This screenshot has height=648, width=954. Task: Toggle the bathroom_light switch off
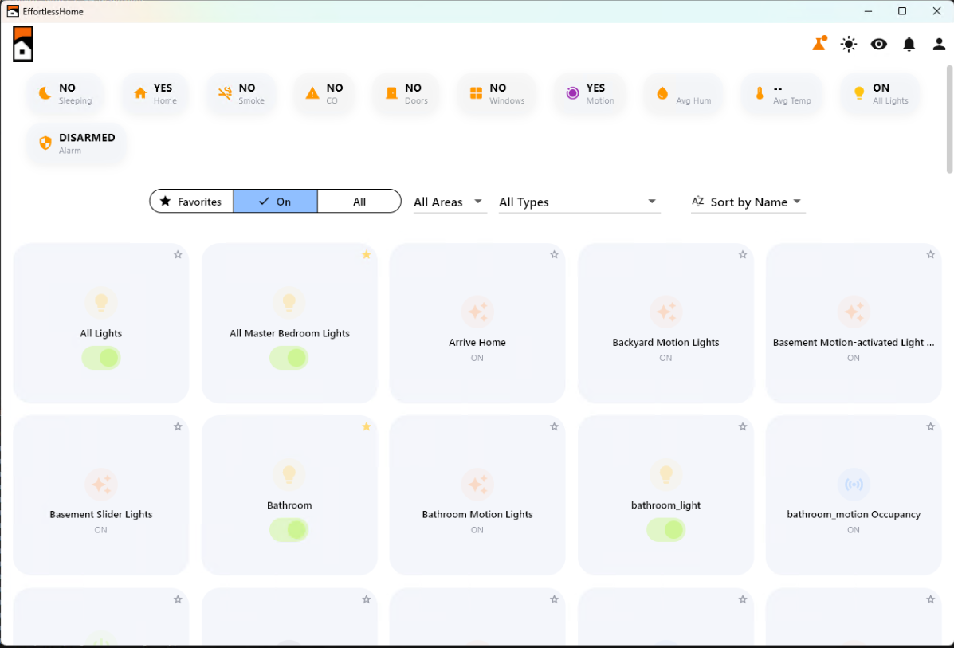coord(665,530)
